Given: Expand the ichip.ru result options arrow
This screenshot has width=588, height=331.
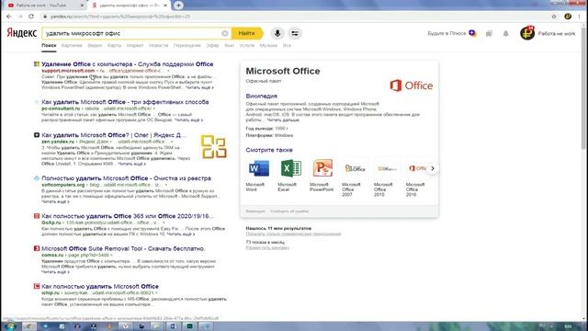Looking at the screenshot, I should (x=156, y=293).
